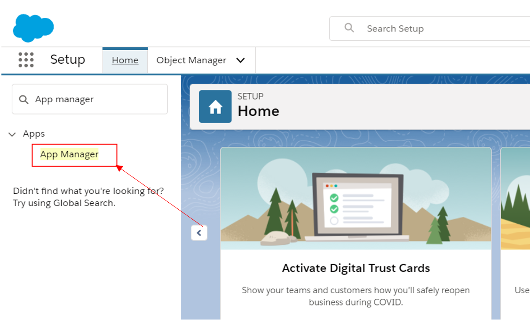Click the Salesforce cloud logo
530x320 pixels.
tap(33, 28)
